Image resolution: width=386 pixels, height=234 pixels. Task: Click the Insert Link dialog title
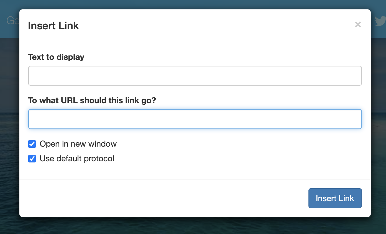[53, 26]
